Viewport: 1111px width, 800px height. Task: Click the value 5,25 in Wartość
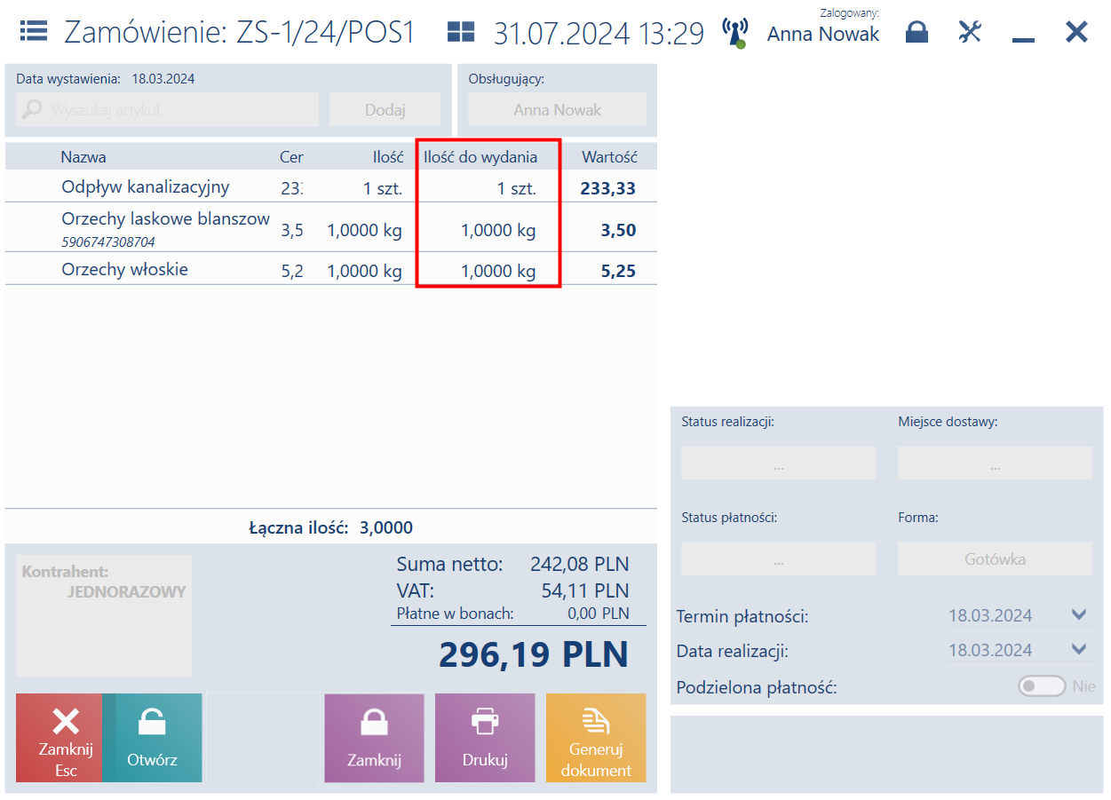tap(618, 272)
